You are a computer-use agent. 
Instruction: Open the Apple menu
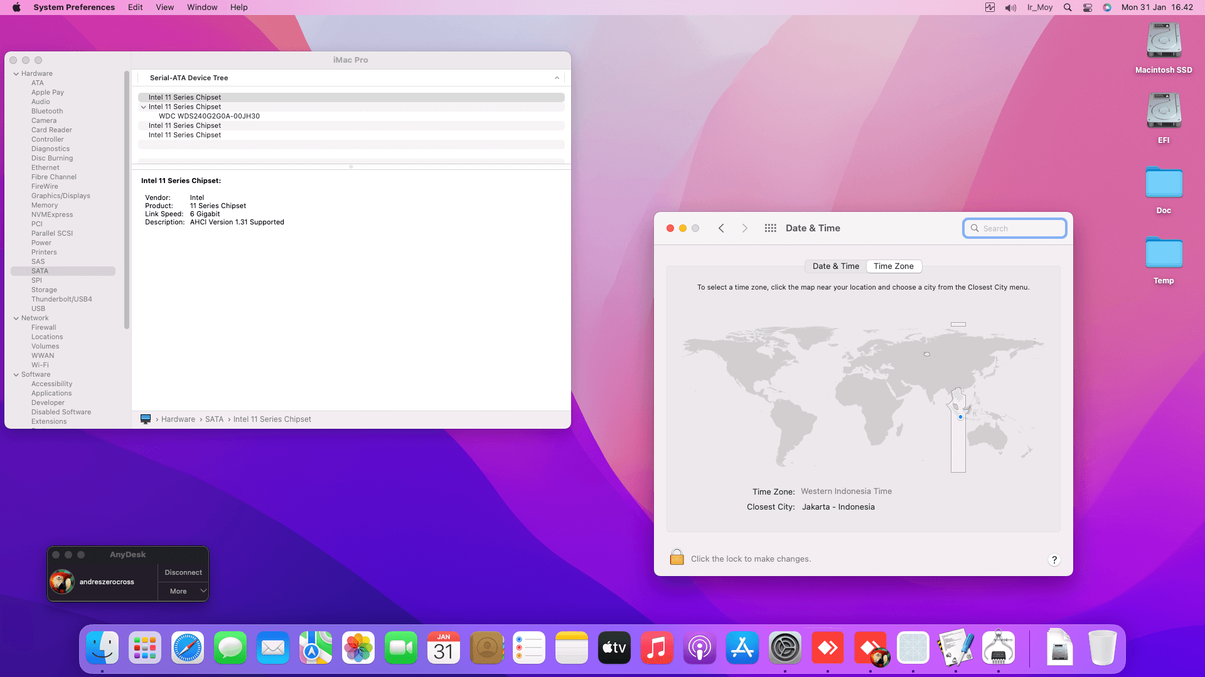pos(17,8)
